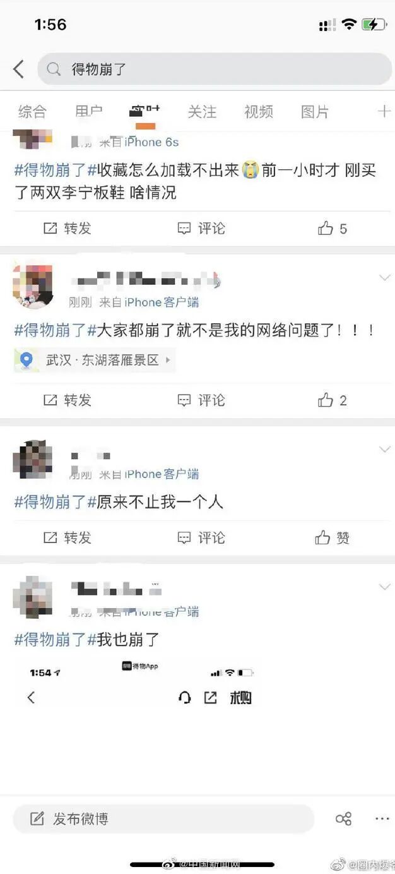Viewport: 395px width, 874px height.
Task: Open the 发布微博 compose box
Action: pyautogui.click(x=163, y=819)
